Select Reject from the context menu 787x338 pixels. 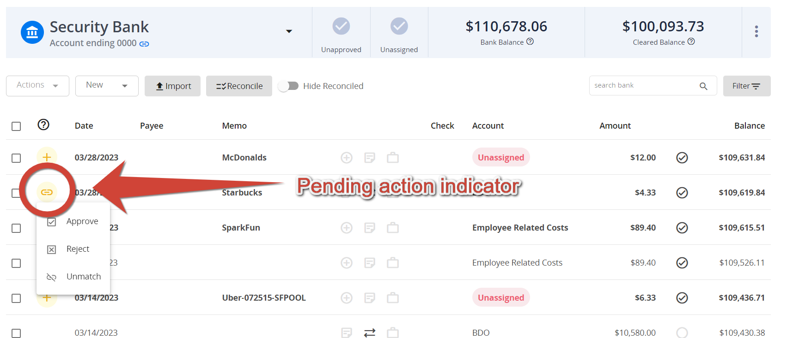click(73, 249)
